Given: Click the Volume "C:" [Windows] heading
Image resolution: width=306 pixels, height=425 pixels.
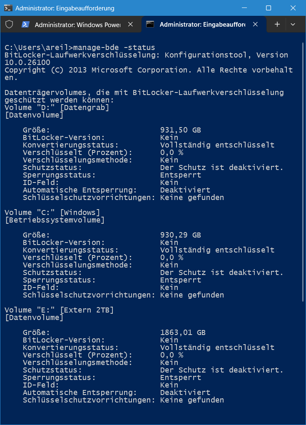Looking at the screenshot, I should pos(52,212).
